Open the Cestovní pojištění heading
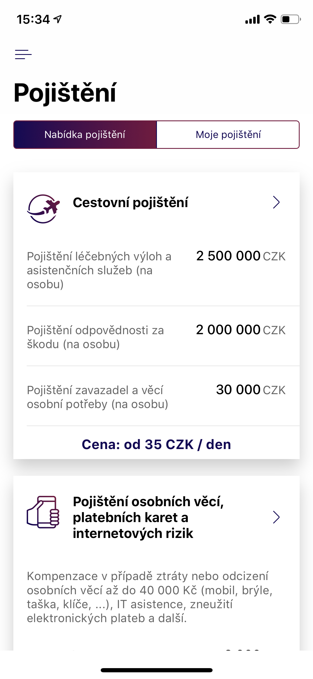313x679 pixels. [130, 203]
